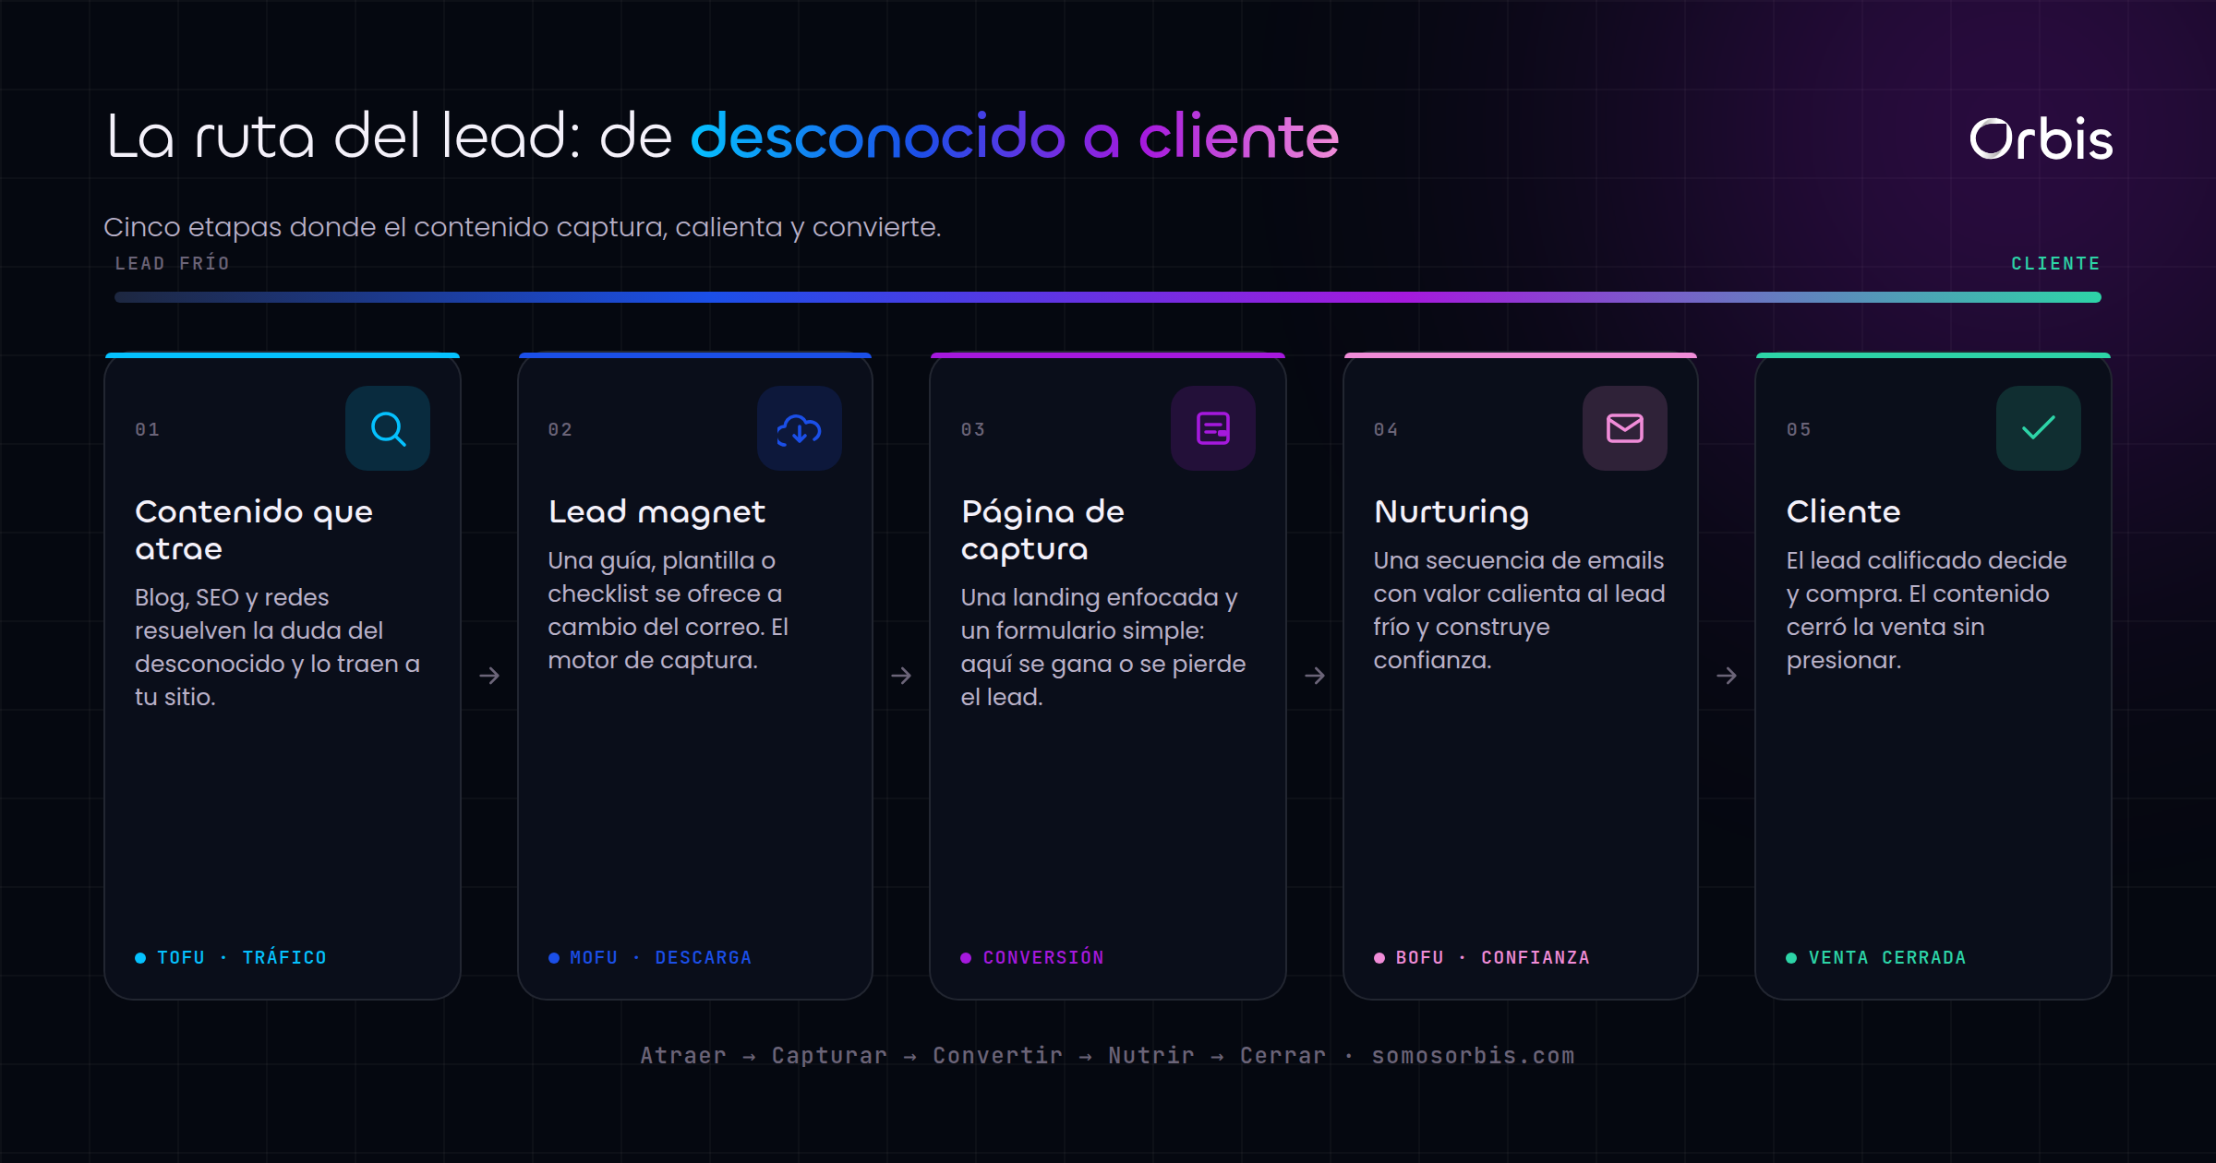Click the form page icon on card 03
The image size is (2216, 1163).
point(1213,428)
